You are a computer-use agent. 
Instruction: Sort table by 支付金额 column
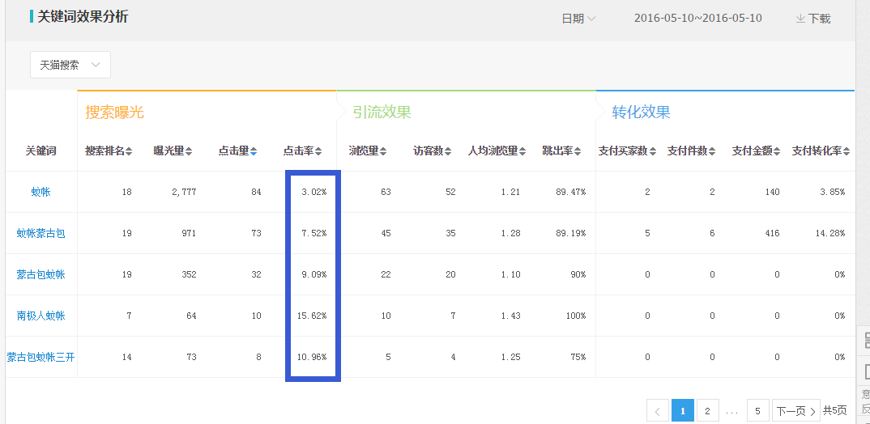[757, 151]
